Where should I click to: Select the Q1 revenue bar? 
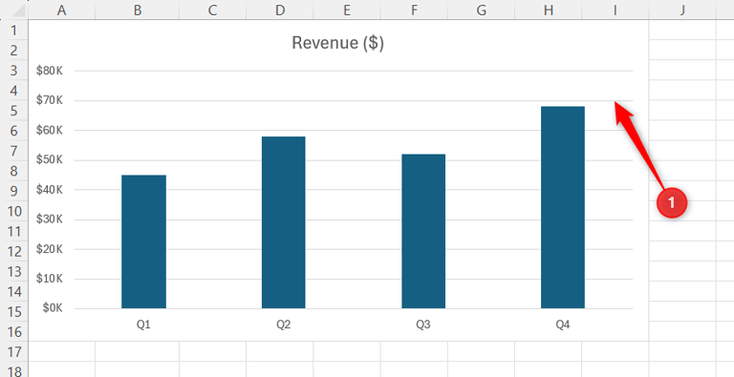(x=143, y=241)
